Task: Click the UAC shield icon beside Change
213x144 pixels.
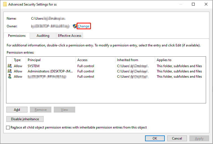Action: (x=75, y=26)
